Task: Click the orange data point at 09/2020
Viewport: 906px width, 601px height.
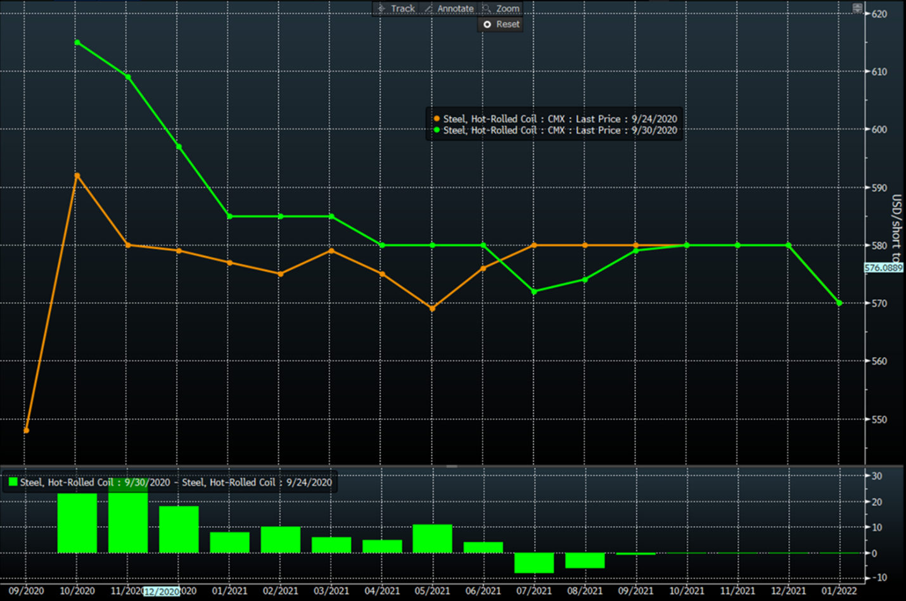Action: pos(26,431)
